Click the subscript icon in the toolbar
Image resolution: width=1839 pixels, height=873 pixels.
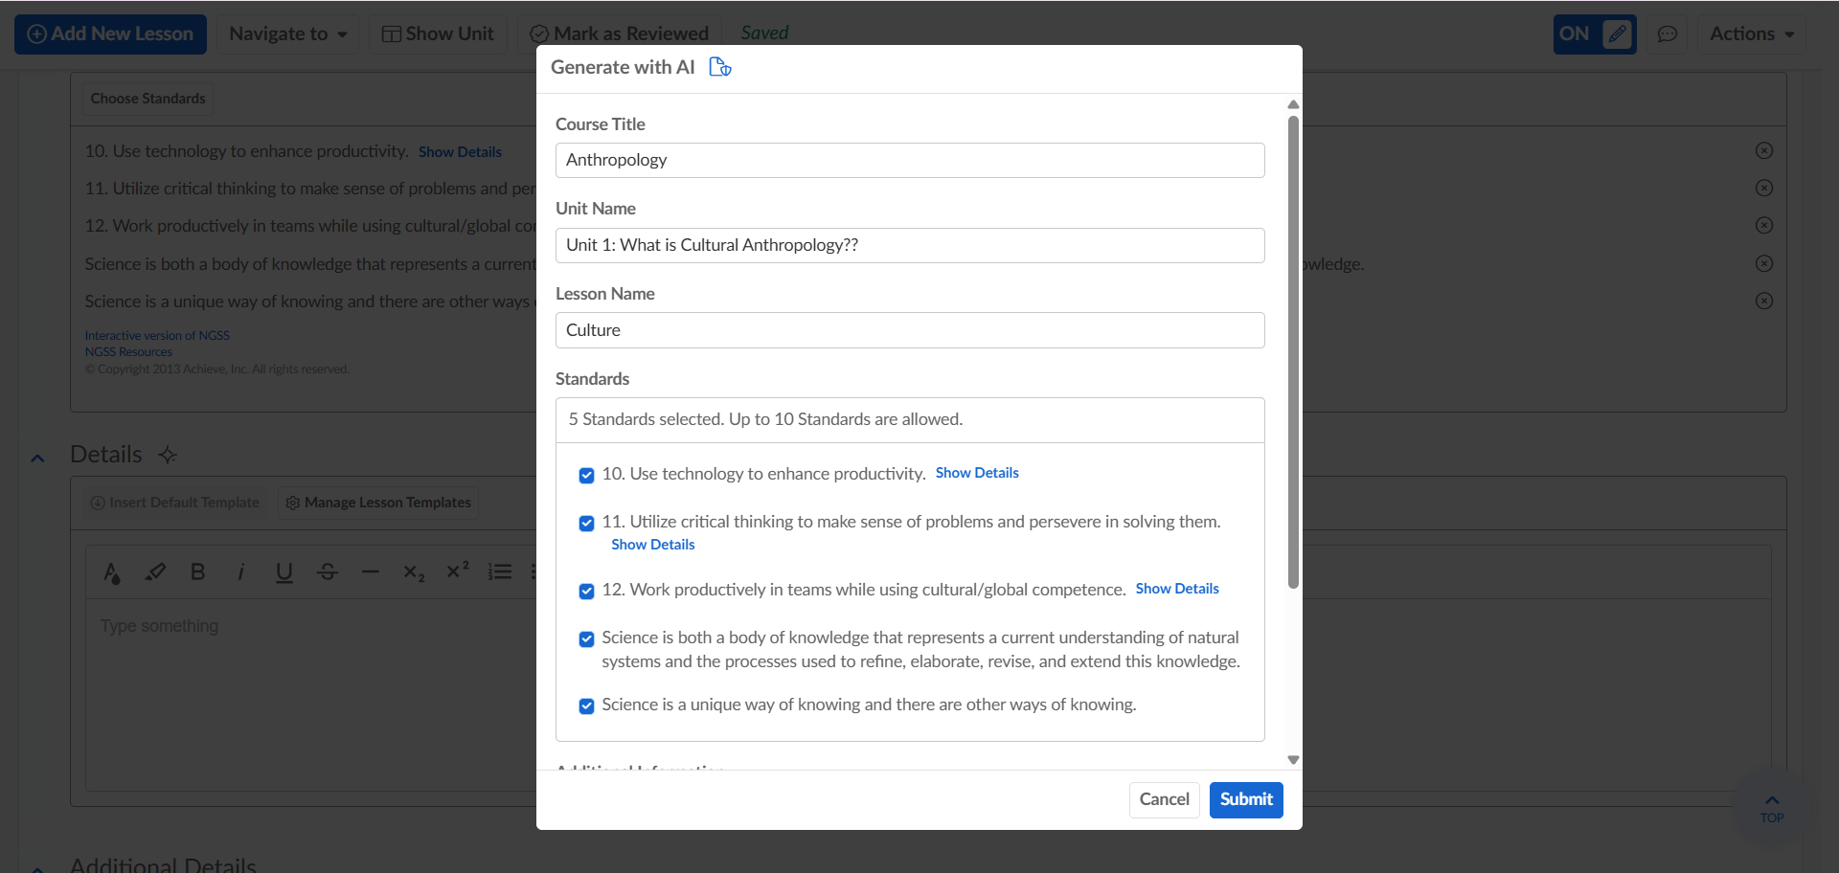pyautogui.click(x=414, y=571)
